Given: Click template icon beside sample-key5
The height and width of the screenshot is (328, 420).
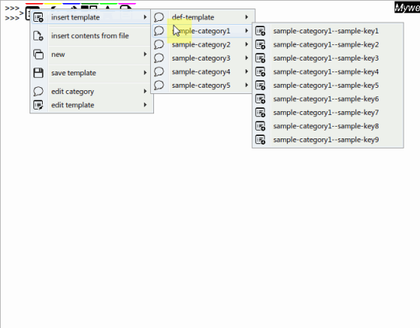Looking at the screenshot, I should tap(260, 85).
